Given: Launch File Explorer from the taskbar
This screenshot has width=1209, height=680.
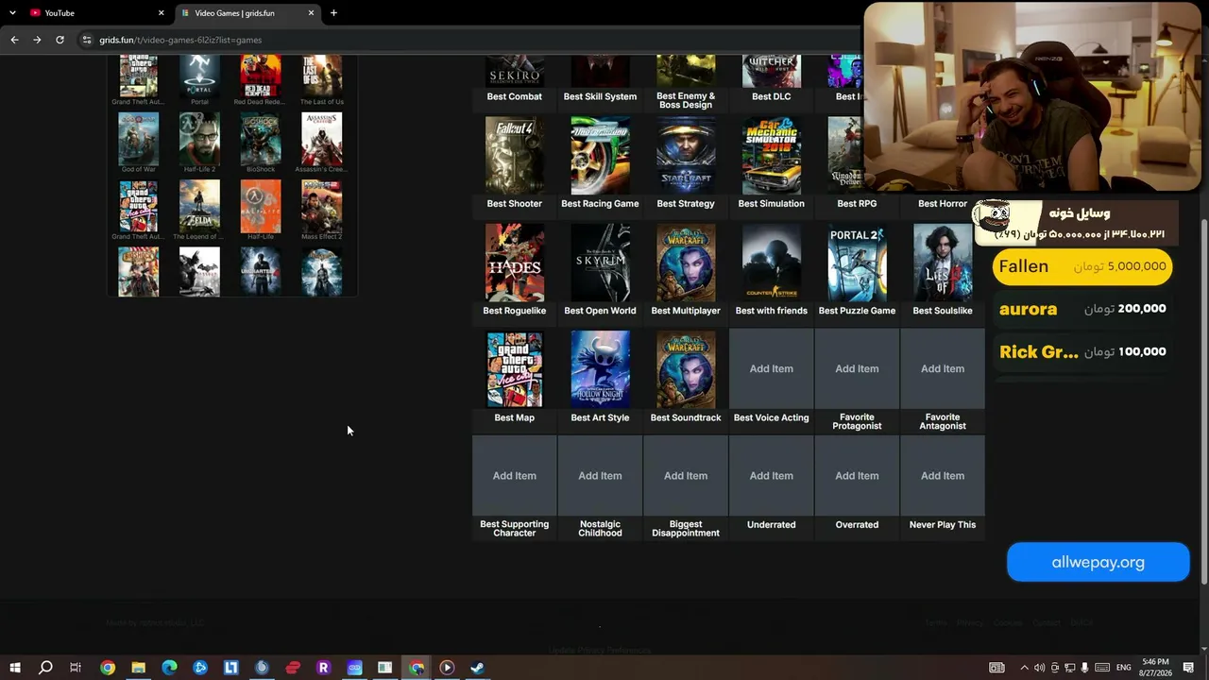Looking at the screenshot, I should point(138,668).
